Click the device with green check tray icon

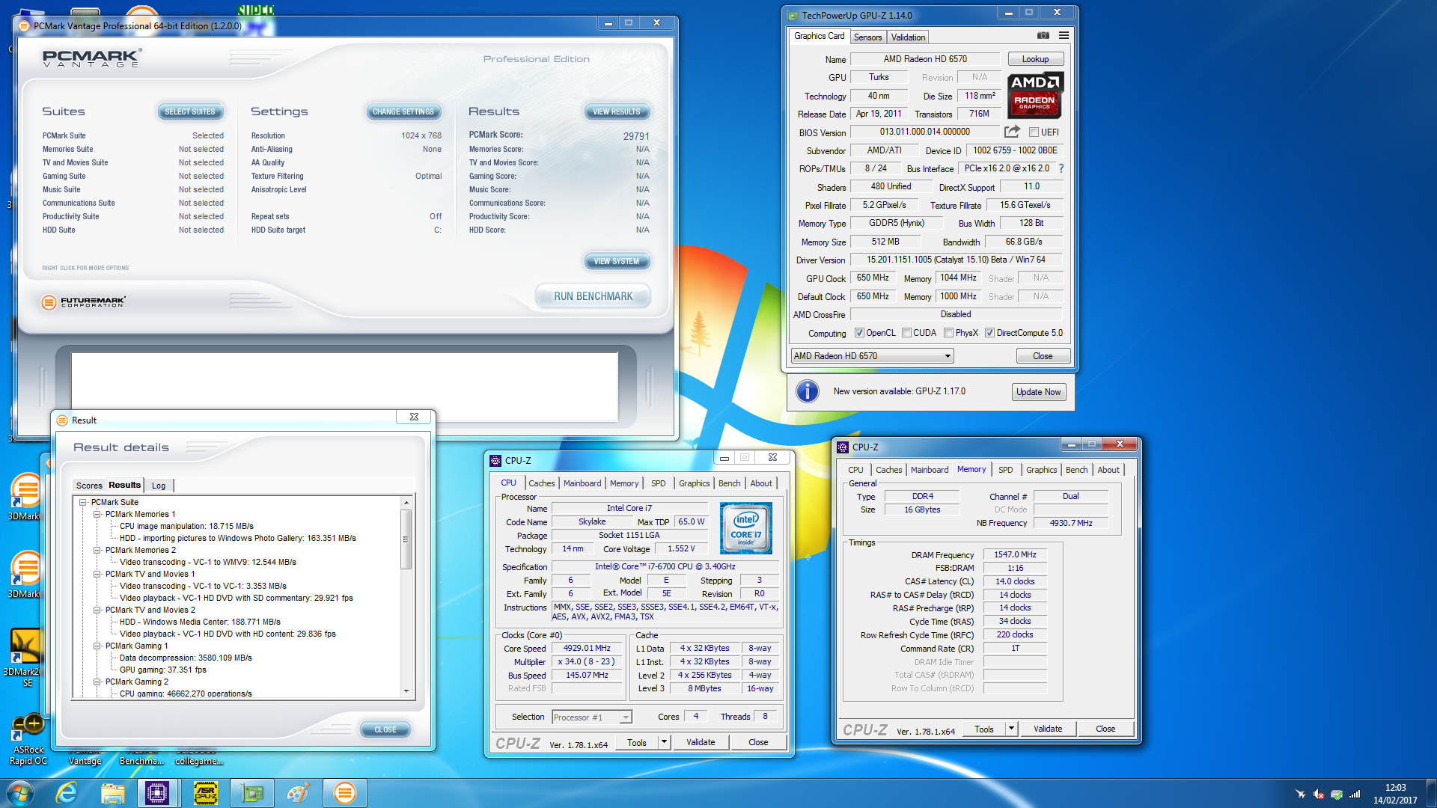(1337, 794)
